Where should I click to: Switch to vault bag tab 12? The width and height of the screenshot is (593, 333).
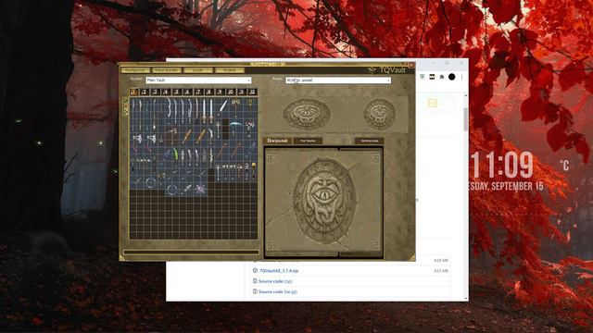pos(253,92)
